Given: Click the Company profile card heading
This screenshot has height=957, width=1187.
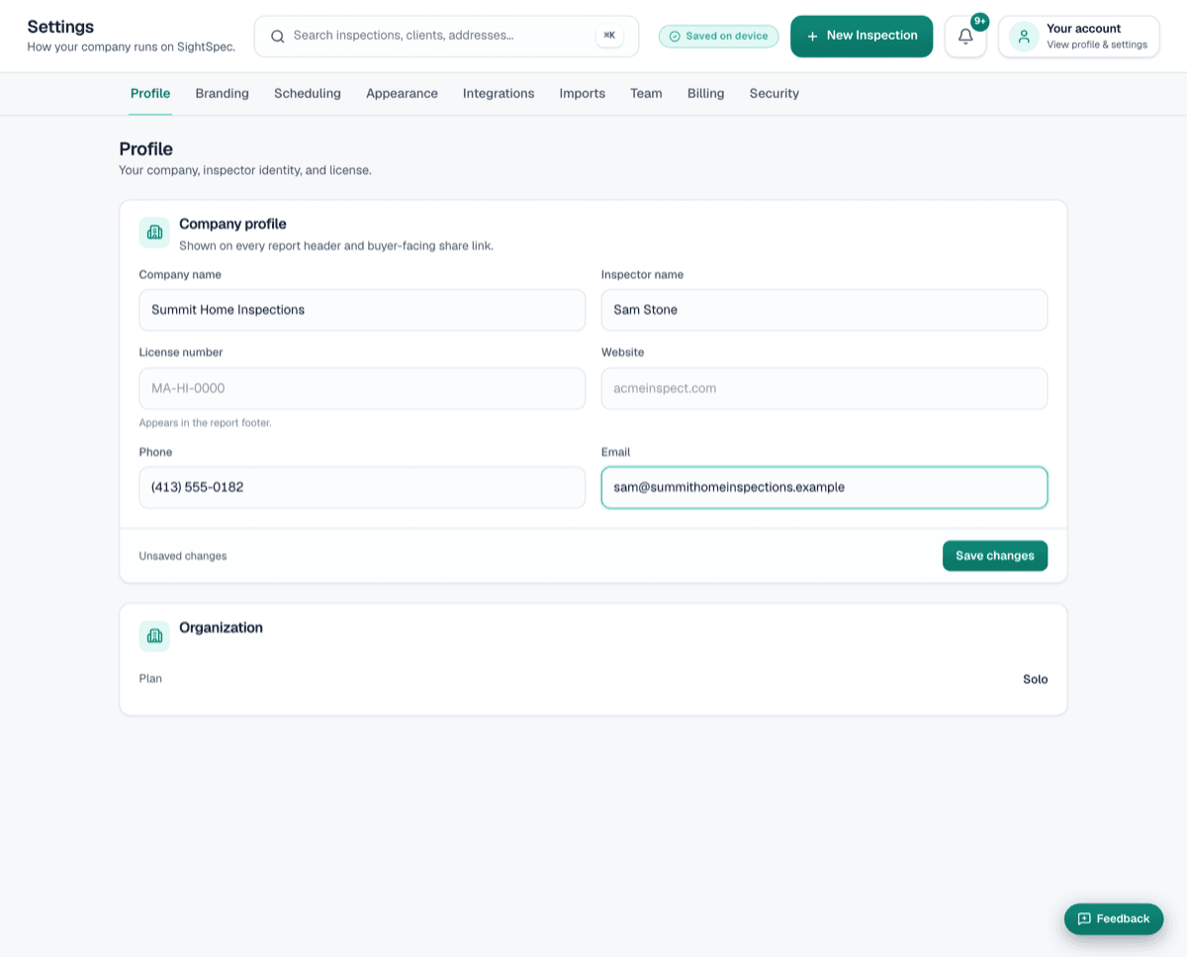Looking at the screenshot, I should point(232,225).
